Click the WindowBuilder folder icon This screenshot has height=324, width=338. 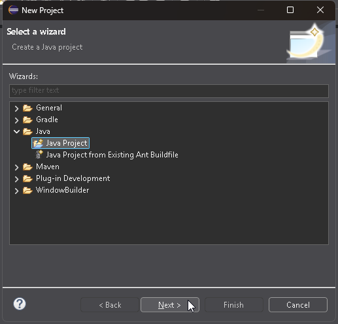27,190
